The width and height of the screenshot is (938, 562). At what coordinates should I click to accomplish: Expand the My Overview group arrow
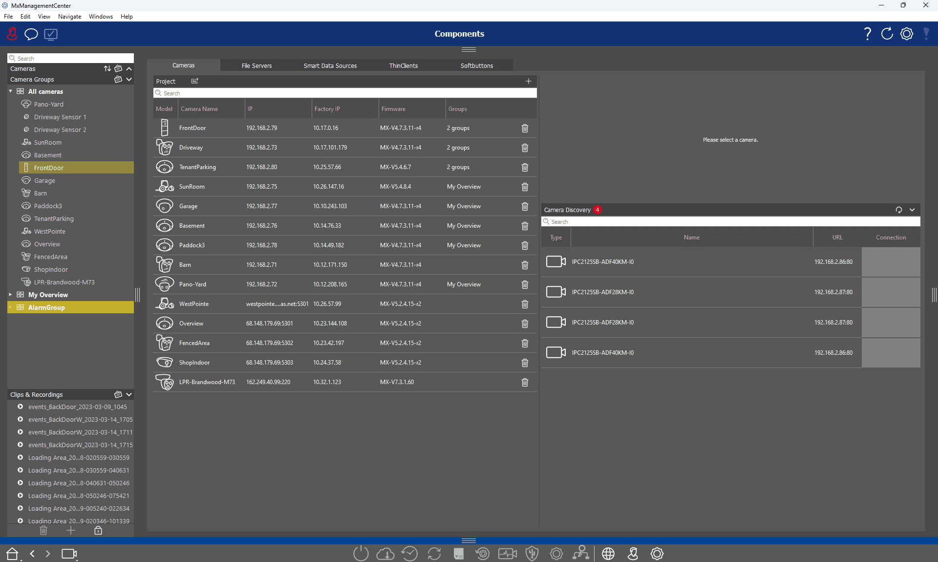coord(11,295)
